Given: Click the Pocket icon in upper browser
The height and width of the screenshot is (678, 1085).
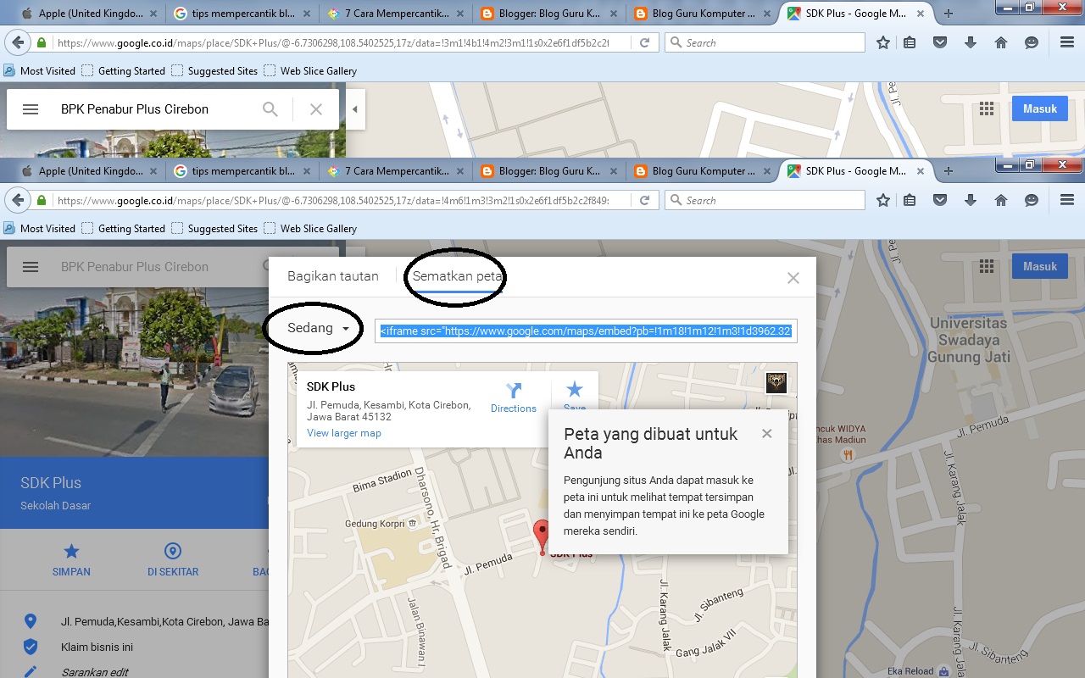Looking at the screenshot, I should pyautogui.click(x=940, y=42).
